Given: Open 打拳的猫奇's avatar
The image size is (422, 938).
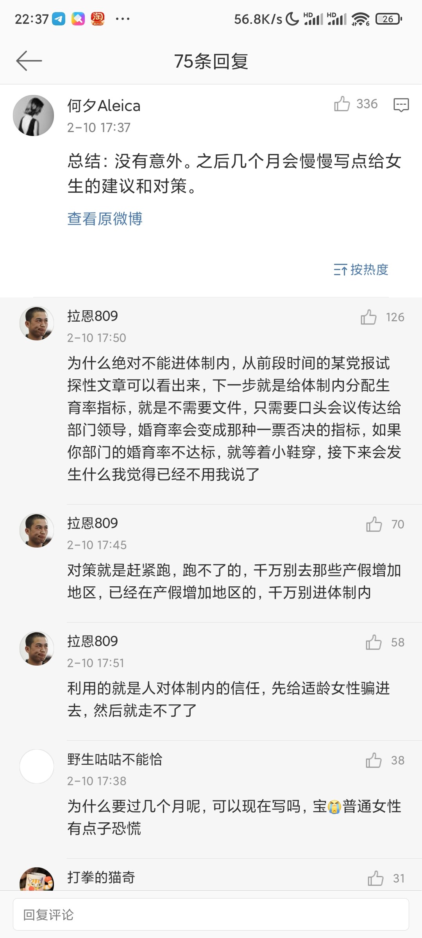Looking at the screenshot, I should point(37,880).
